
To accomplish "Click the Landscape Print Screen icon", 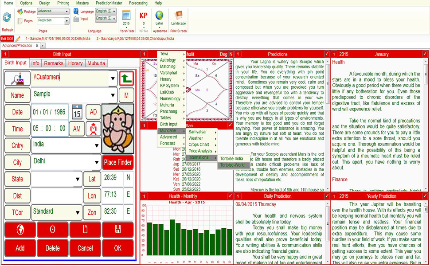I will click(178, 15).
